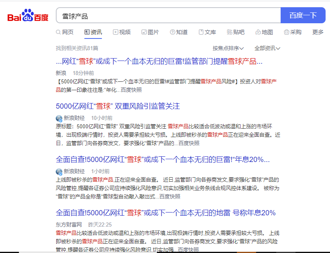Open 百度快照 of the 东方财富网 result
Image resolution: width=330 pixels, height=253 pixels.
(x=188, y=250)
